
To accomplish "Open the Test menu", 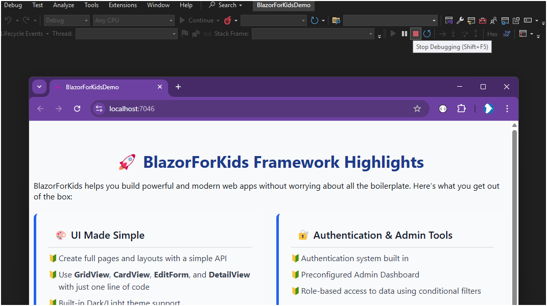I will click(37, 5).
